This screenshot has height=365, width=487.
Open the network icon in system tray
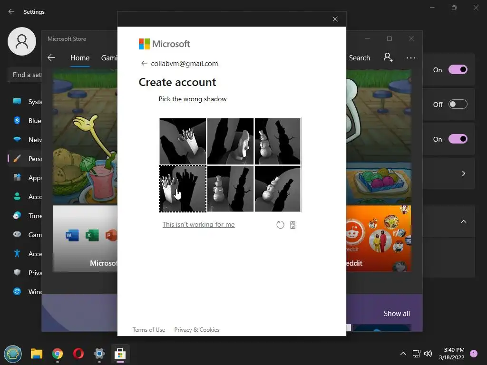pyautogui.click(x=416, y=354)
